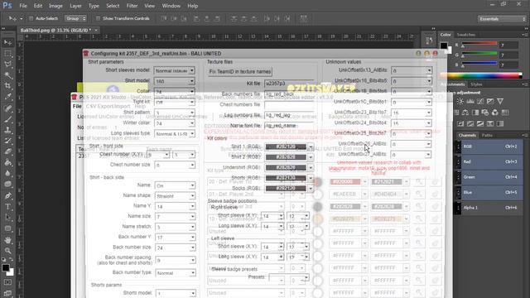Select the Move tool in the toolbox

[x=7, y=42]
